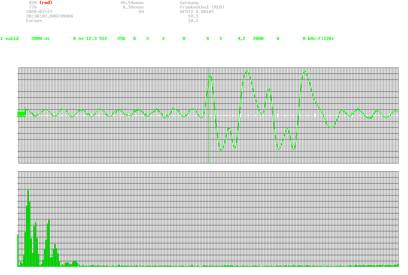Viewport: 408px width, 275px height.
Task: Select the Europe region text
Action: (34, 21)
